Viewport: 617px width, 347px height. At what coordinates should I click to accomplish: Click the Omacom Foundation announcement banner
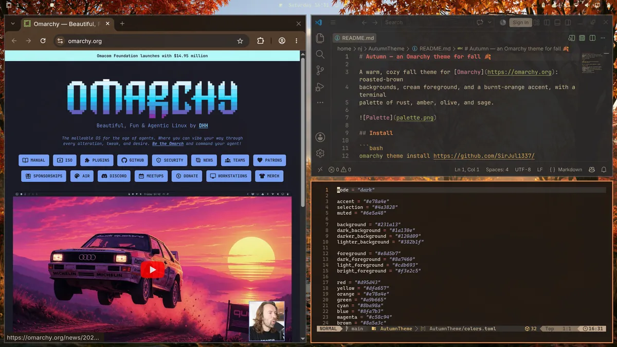[152, 56]
